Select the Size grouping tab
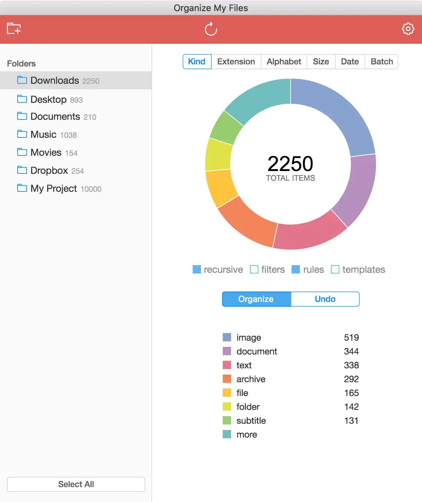 point(321,62)
